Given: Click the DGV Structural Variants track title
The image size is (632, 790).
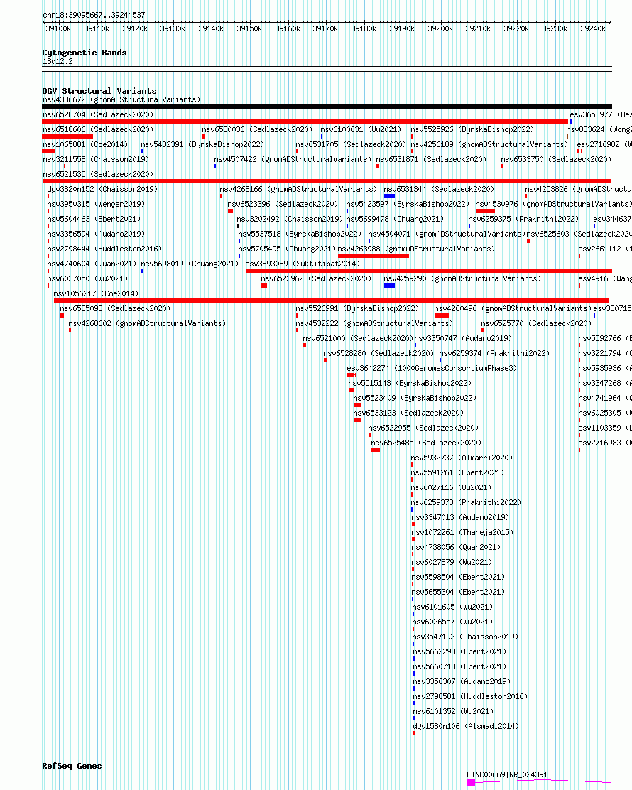Looking at the screenshot, I should (x=99, y=91).
